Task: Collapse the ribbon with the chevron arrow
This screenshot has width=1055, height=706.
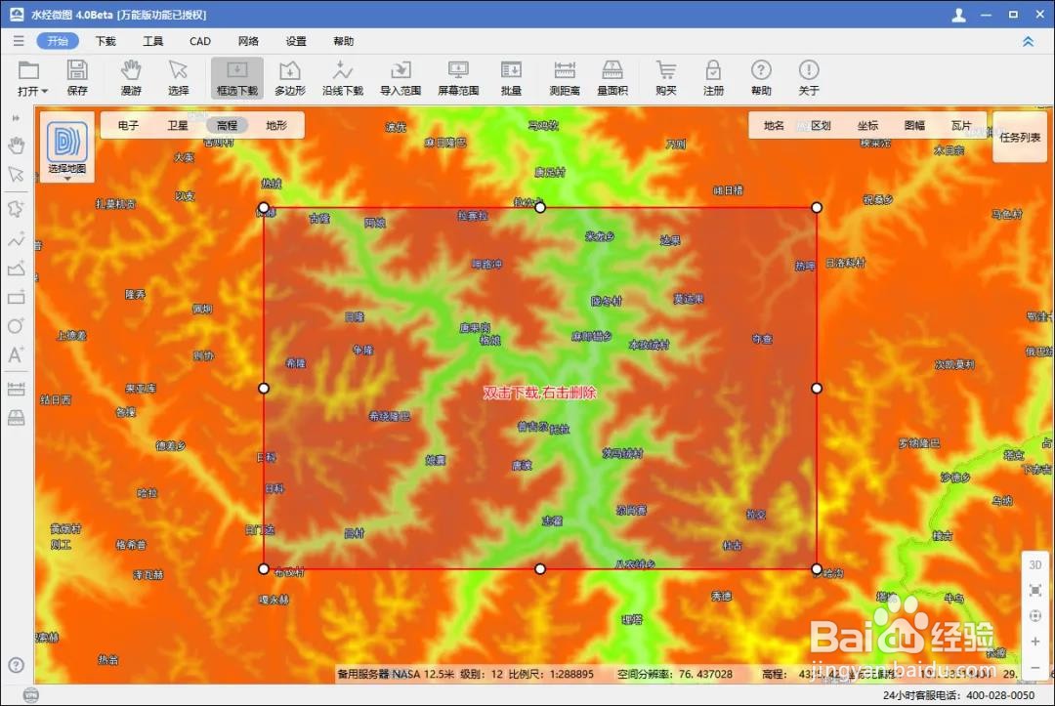Action: coord(1027,41)
